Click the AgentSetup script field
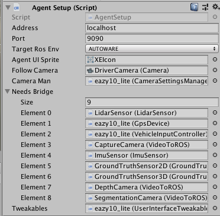 click(x=147, y=17)
